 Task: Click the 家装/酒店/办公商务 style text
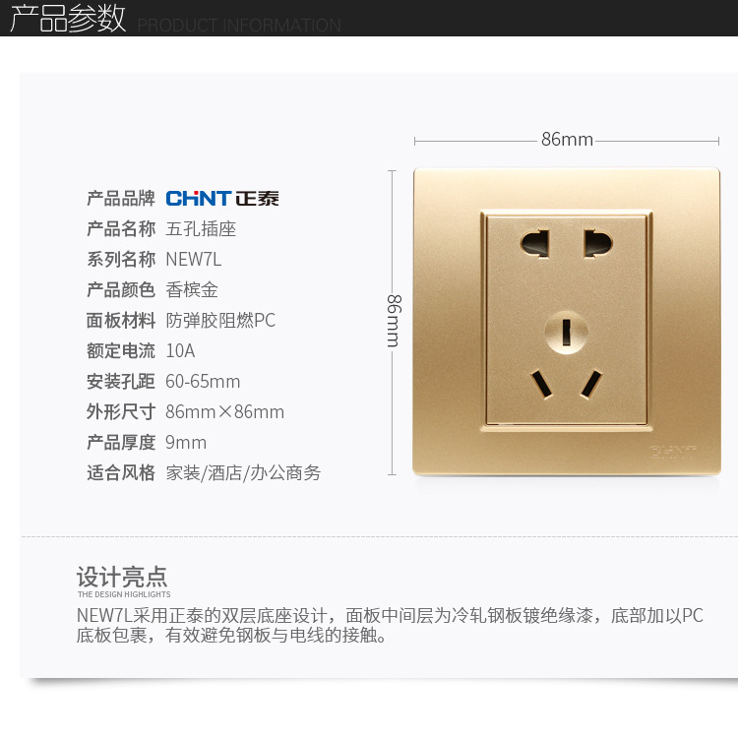[x=243, y=472]
